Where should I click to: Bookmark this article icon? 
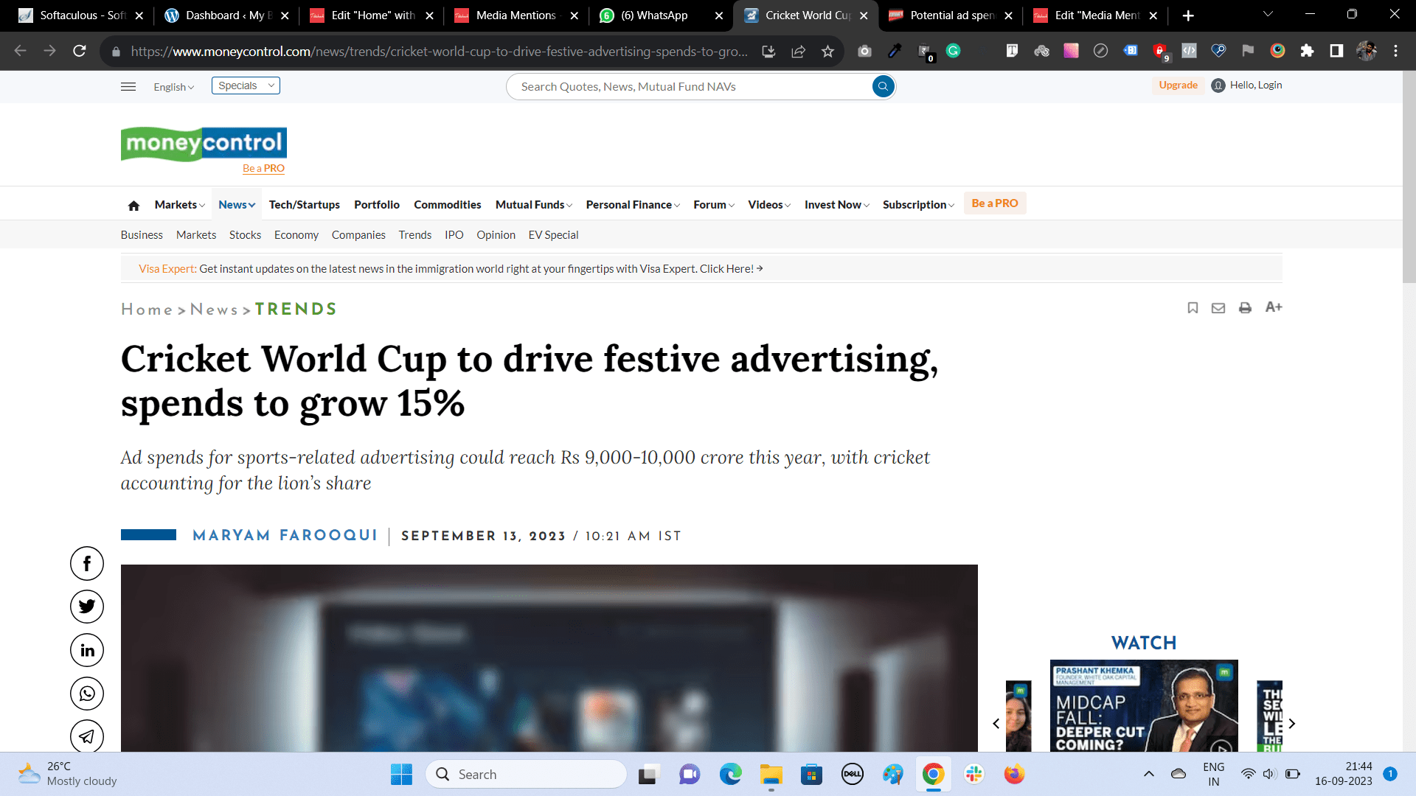pyautogui.click(x=1193, y=308)
